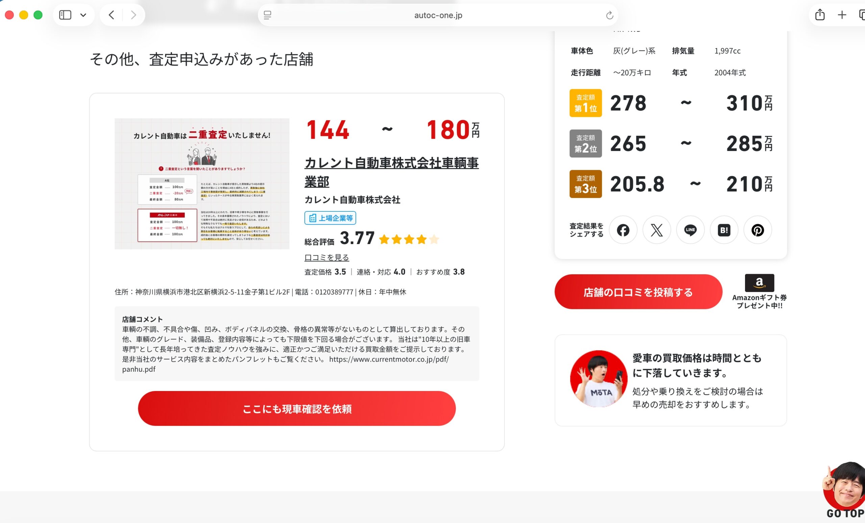Click the 査定額 第1位 gold badge
This screenshot has width=865, height=523.
(586, 103)
